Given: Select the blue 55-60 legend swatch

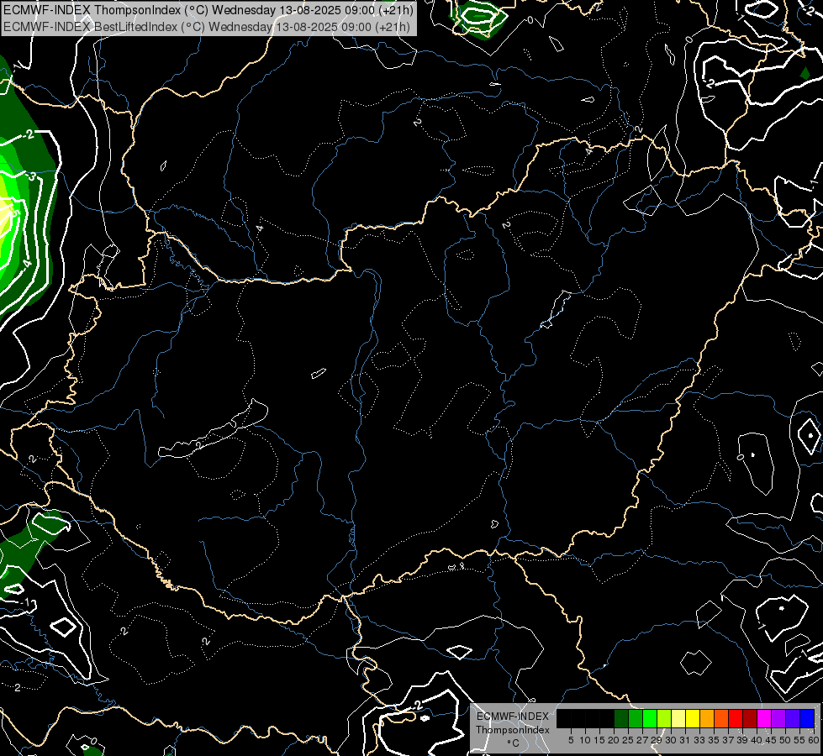Looking at the screenshot, I should pos(807,718).
